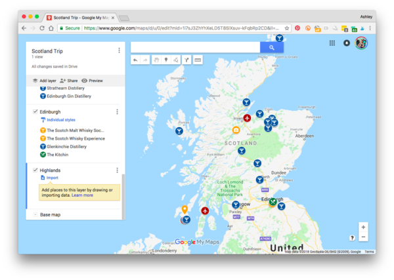Open the Google apps grid

[332, 43]
